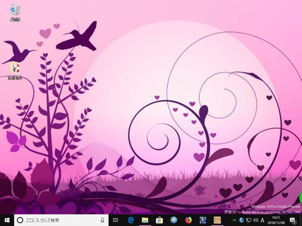The height and width of the screenshot is (226, 302).
Task: Open File Explorer from the taskbar
Action: pos(145,220)
